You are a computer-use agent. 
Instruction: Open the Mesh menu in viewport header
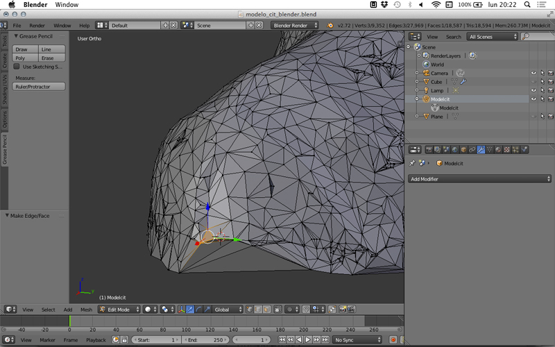pyautogui.click(x=86, y=310)
